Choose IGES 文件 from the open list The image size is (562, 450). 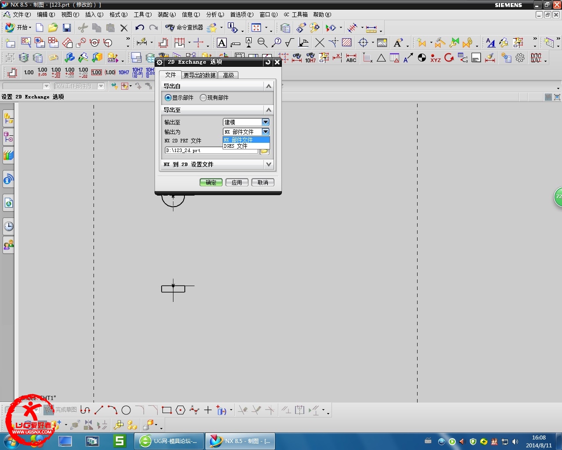(x=246, y=146)
